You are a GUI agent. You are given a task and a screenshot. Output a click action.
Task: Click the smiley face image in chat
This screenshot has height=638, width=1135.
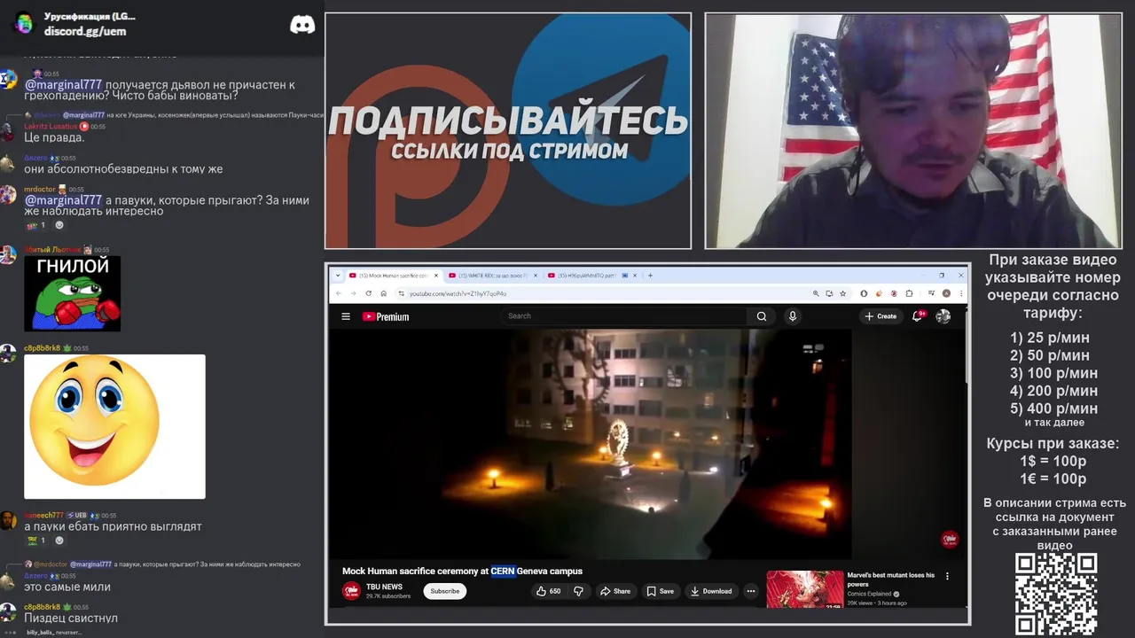point(114,426)
